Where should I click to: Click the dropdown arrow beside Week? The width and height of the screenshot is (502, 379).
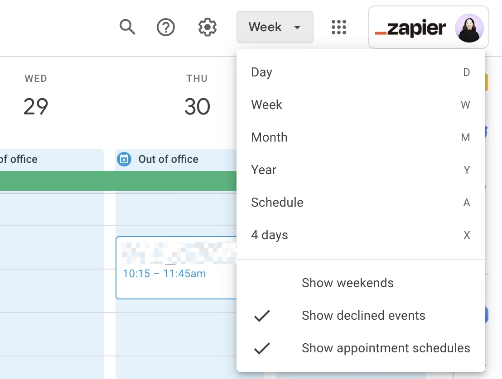click(297, 27)
